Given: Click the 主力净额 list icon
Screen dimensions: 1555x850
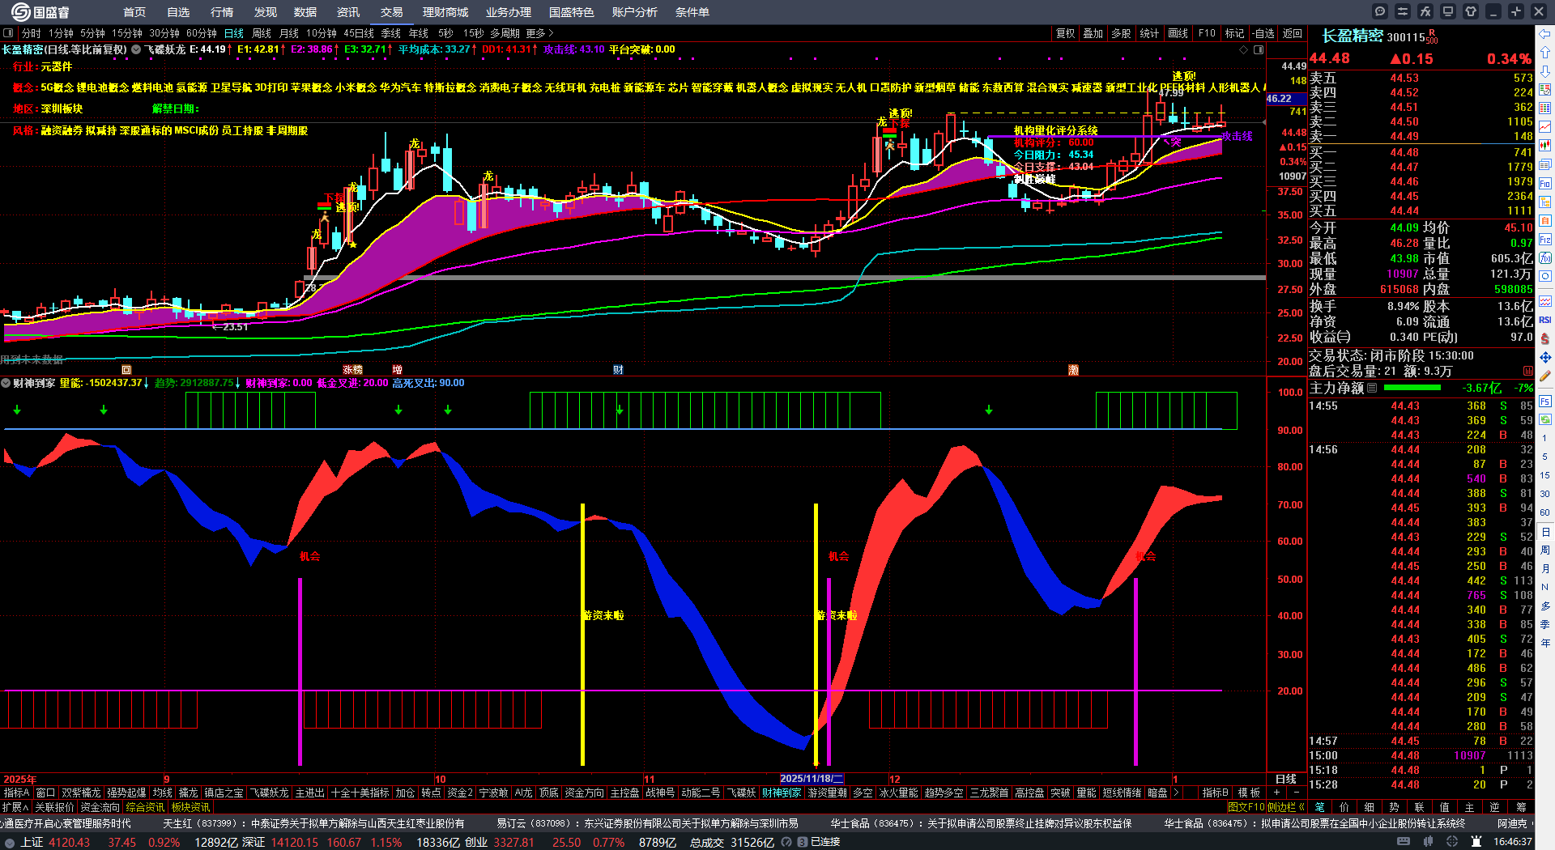Looking at the screenshot, I should click(1372, 388).
